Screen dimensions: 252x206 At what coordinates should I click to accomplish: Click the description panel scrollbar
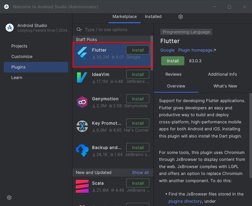[250, 135]
